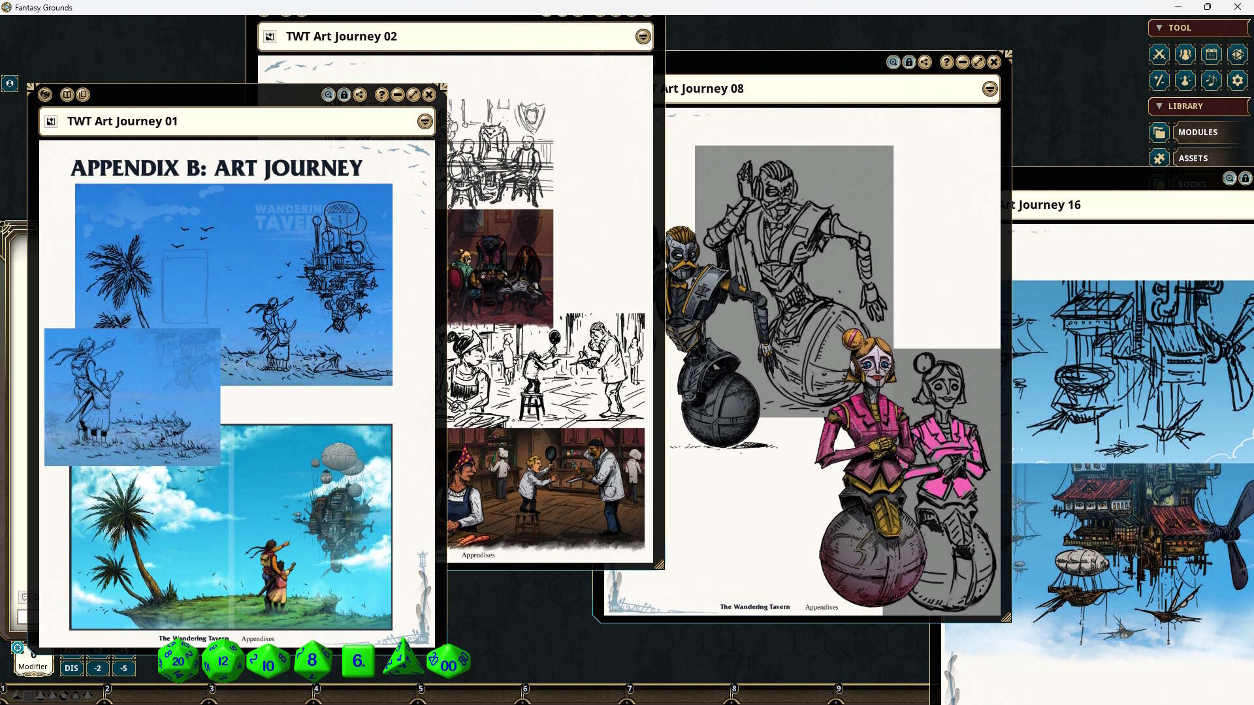Viewport: 1254px width, 705px height.
Task: Click the teal icon at left screen edge
Action: click(9, 84)
